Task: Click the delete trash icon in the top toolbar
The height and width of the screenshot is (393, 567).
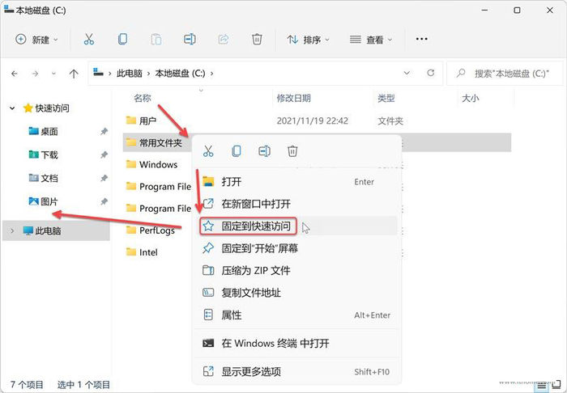Action: point(257,39)
